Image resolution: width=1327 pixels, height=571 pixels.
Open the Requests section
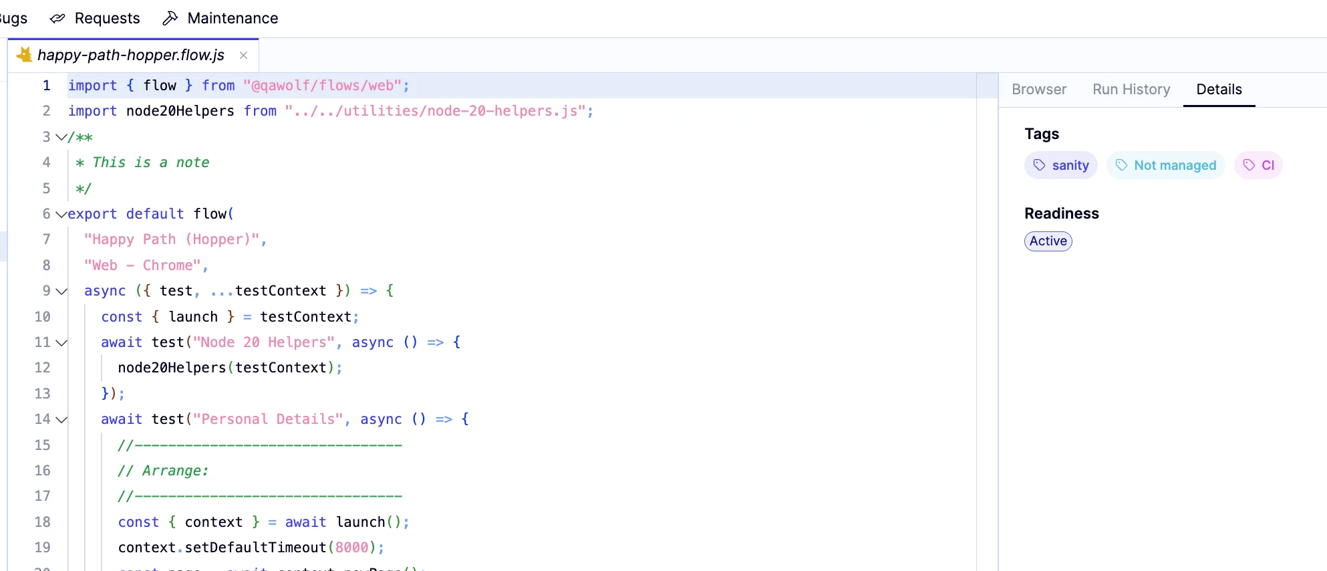coord(95,18)
